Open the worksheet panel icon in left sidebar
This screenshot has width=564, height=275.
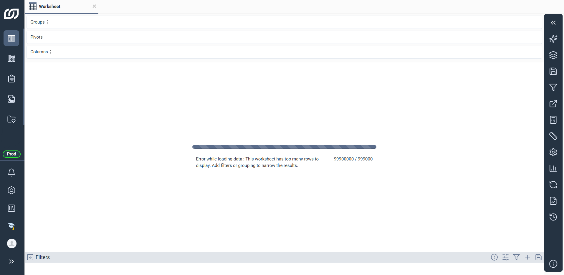pyautogui.click(x=11, y=38)
